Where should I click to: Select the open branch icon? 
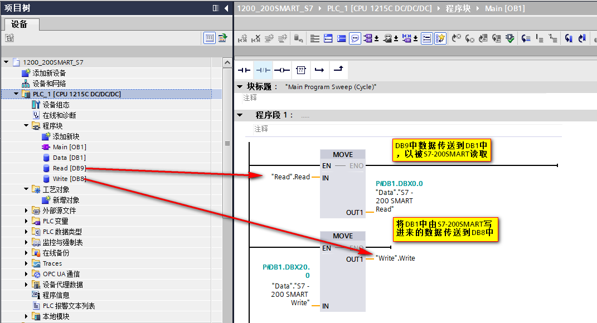coord(319,70)
